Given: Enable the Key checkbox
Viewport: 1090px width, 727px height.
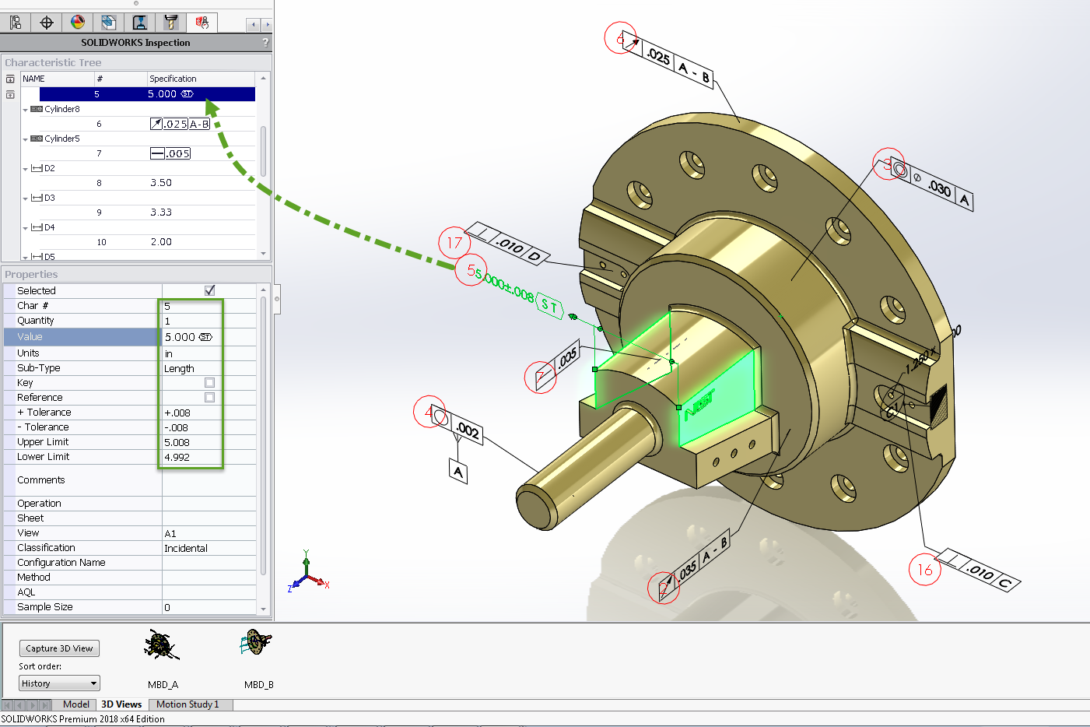Looking at the screenshot, I should tap(209, 383).
